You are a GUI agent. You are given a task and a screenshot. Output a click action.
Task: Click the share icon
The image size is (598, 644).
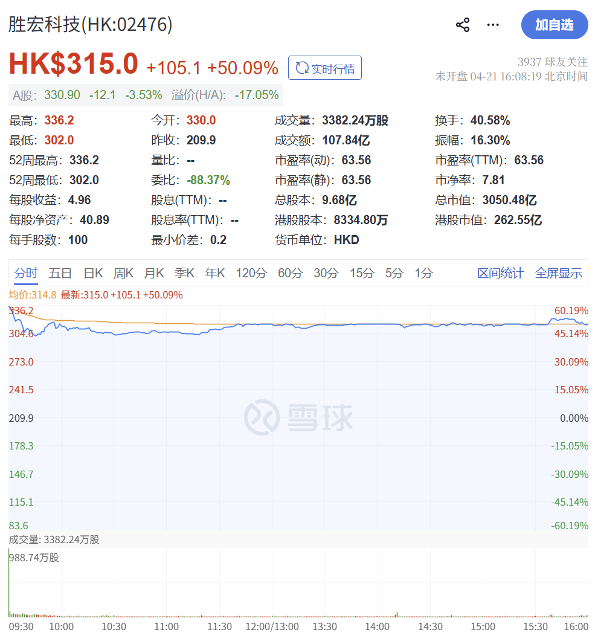click(x=463, y=25)
